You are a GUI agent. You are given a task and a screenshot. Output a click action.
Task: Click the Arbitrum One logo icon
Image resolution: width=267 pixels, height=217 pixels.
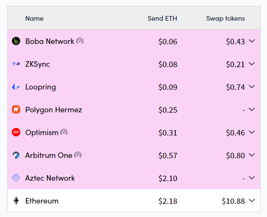[16, 155]
